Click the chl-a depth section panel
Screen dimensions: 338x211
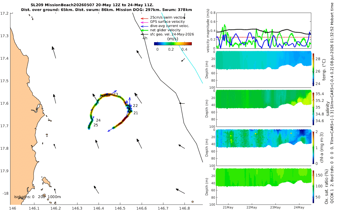(x=263, y=148)
